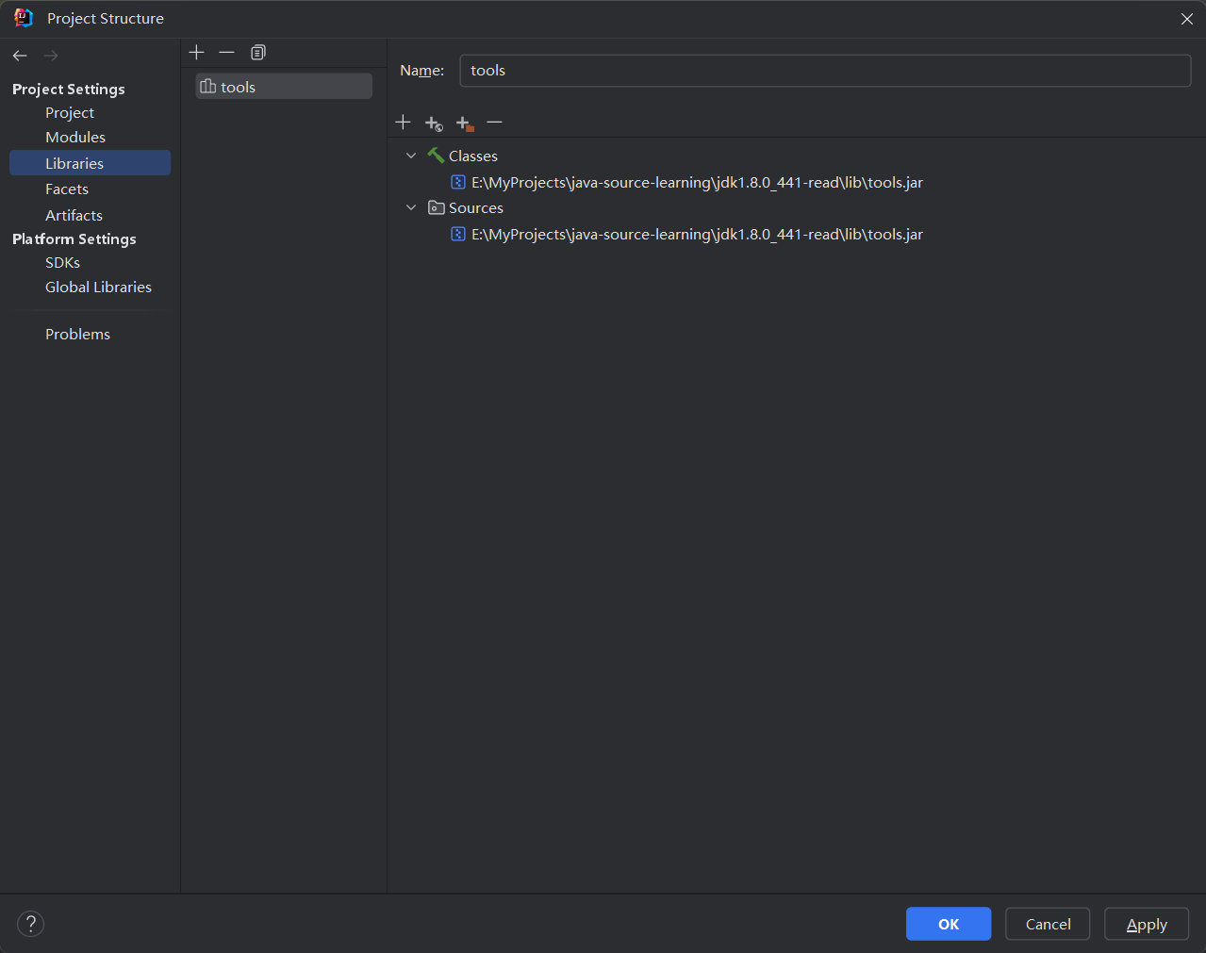Click the back navigation arrow
The width and height of the screenshot is (1206, 953).
coord(20,56)
